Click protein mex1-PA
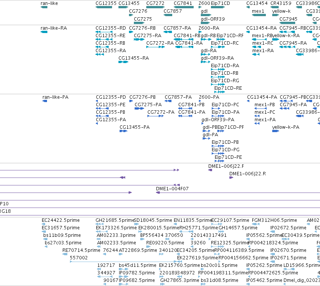The image size is (320, 286). (265, 120)
